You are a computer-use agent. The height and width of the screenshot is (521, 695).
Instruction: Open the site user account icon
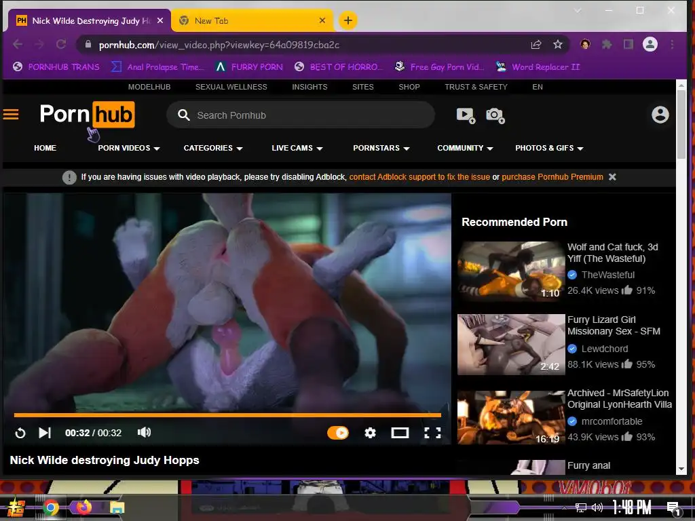pyautogui.click(x=660, y=115)
